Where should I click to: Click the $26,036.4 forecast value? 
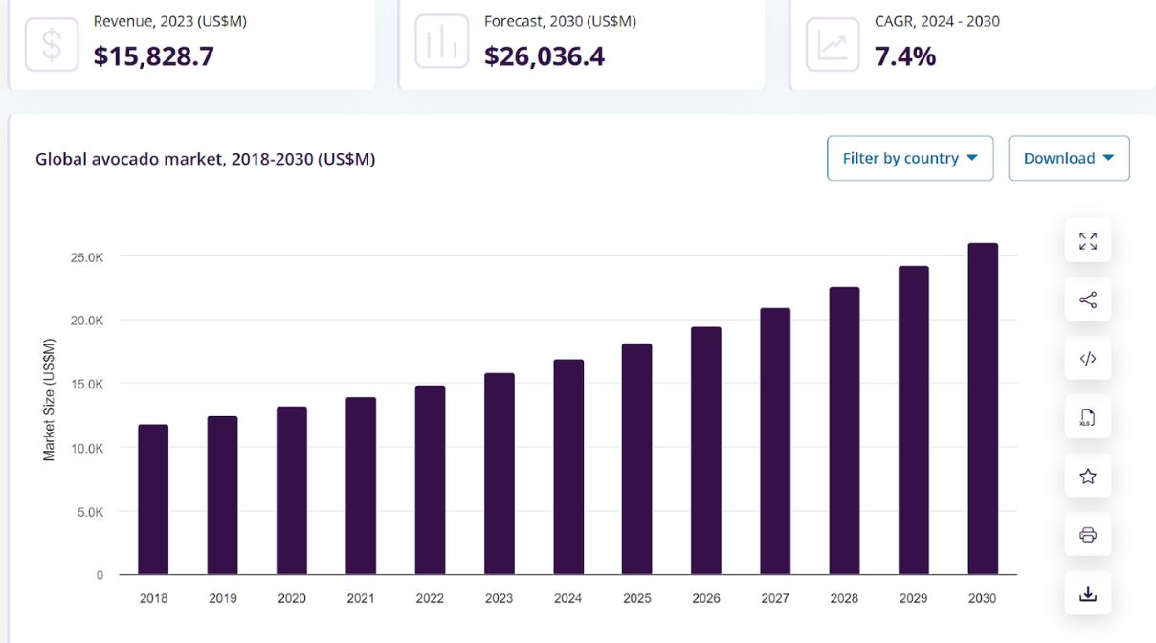(545, 56)
